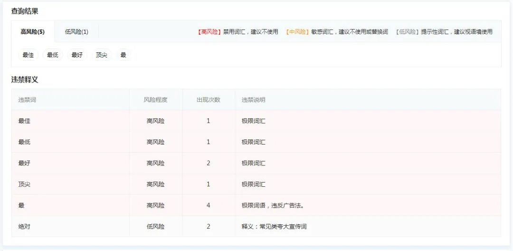Click 极限词汇 in the 顶尖 row
513x251 pixels.
[254, 184]
